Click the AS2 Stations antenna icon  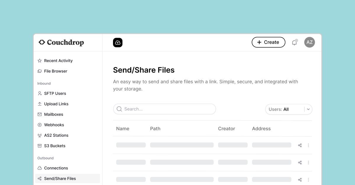click(x=40, y=135)
